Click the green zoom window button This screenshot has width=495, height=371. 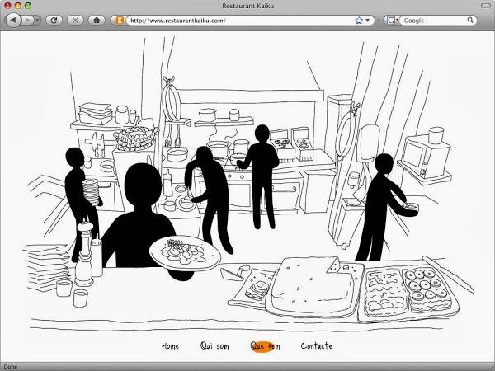pyautogui.click(x=28, y=6)
